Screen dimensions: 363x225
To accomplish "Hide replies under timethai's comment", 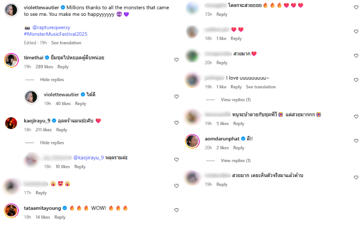I will [x=52, y=80].
